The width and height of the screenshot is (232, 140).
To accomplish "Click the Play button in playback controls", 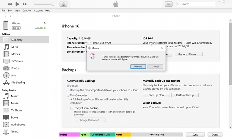I will (x=17, y=4).
